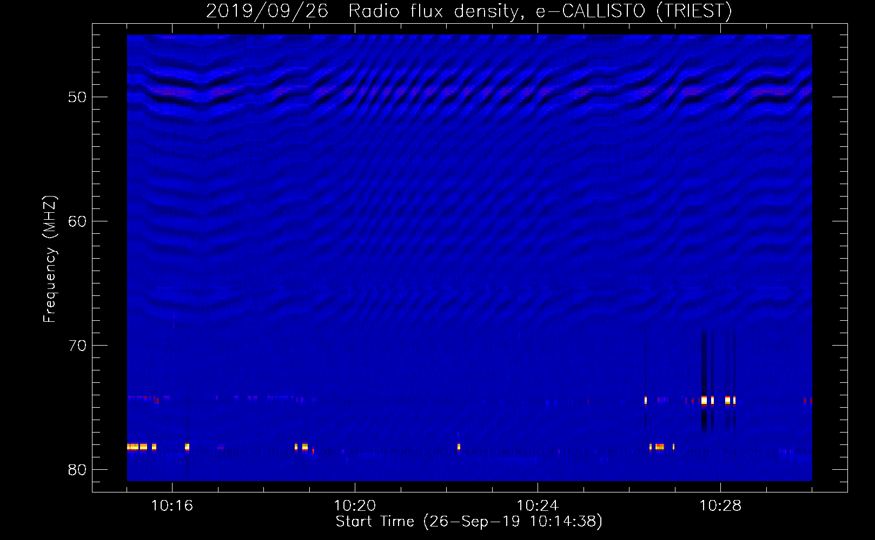The image size is (875, 540).
Task: Click the 'Start Time (26-Sep-19 10:14:38)' label
Action: pos(469,522)
